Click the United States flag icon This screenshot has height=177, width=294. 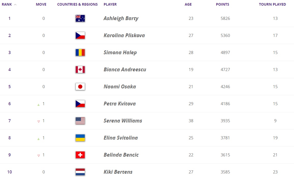coord(80,121)
